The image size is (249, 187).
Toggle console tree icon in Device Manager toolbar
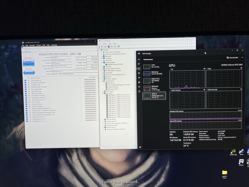(x=105, y=47)
